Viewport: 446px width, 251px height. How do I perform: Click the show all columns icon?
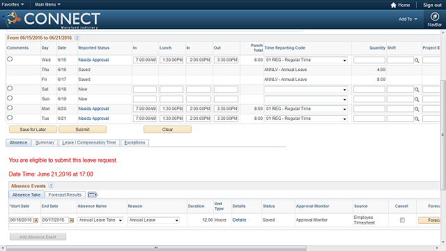click(93, 195)
